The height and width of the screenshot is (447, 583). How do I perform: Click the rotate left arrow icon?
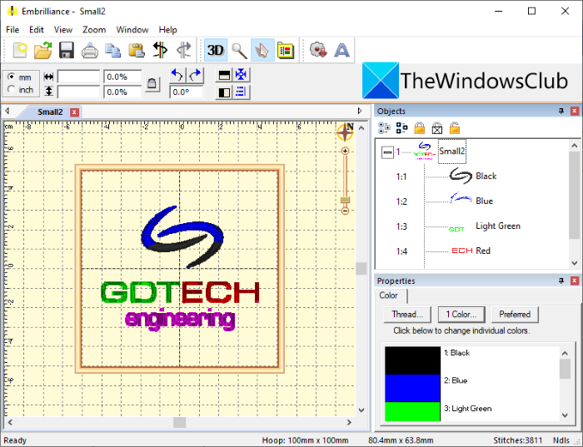click(177, 75)
